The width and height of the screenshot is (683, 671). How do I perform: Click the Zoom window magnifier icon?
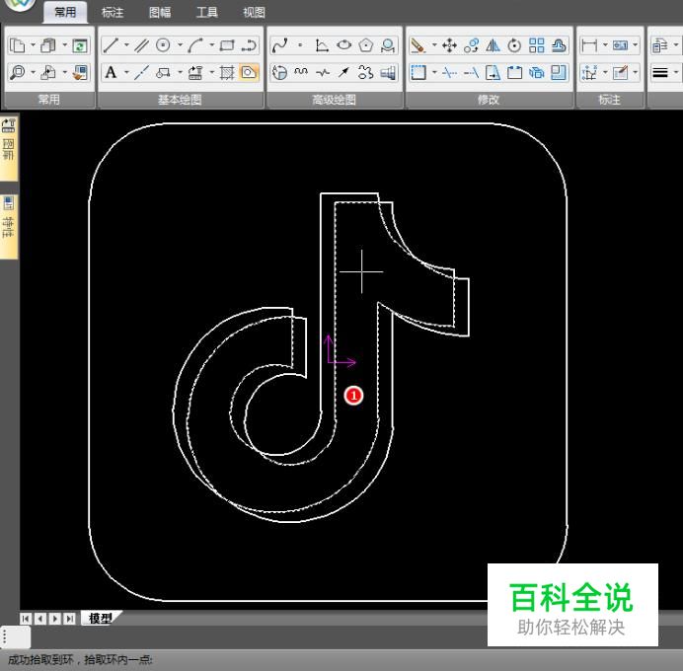18,72
